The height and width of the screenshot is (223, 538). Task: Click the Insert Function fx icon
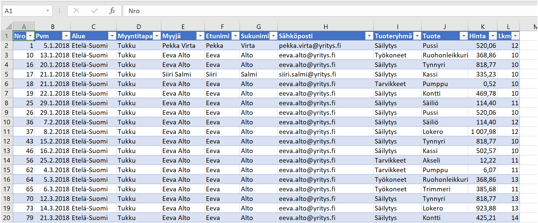(112, 11)
